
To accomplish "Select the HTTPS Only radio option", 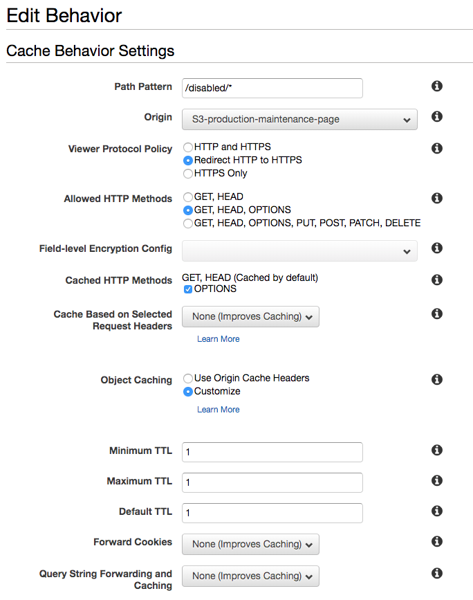I will point(188,174).
